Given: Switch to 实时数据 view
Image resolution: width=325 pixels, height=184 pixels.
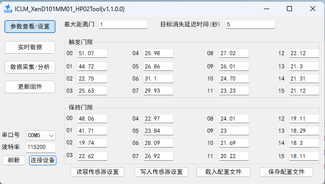Looking at the screenshot, I should pyautogui.click(x=30, y=47).
